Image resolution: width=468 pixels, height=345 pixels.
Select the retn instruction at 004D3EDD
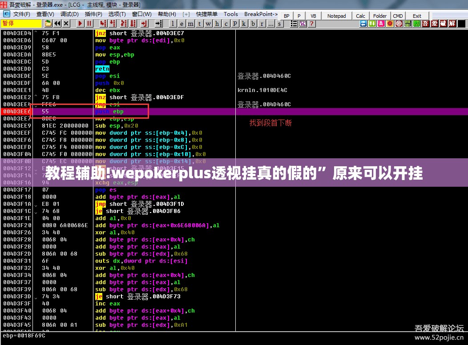[102, 69]
